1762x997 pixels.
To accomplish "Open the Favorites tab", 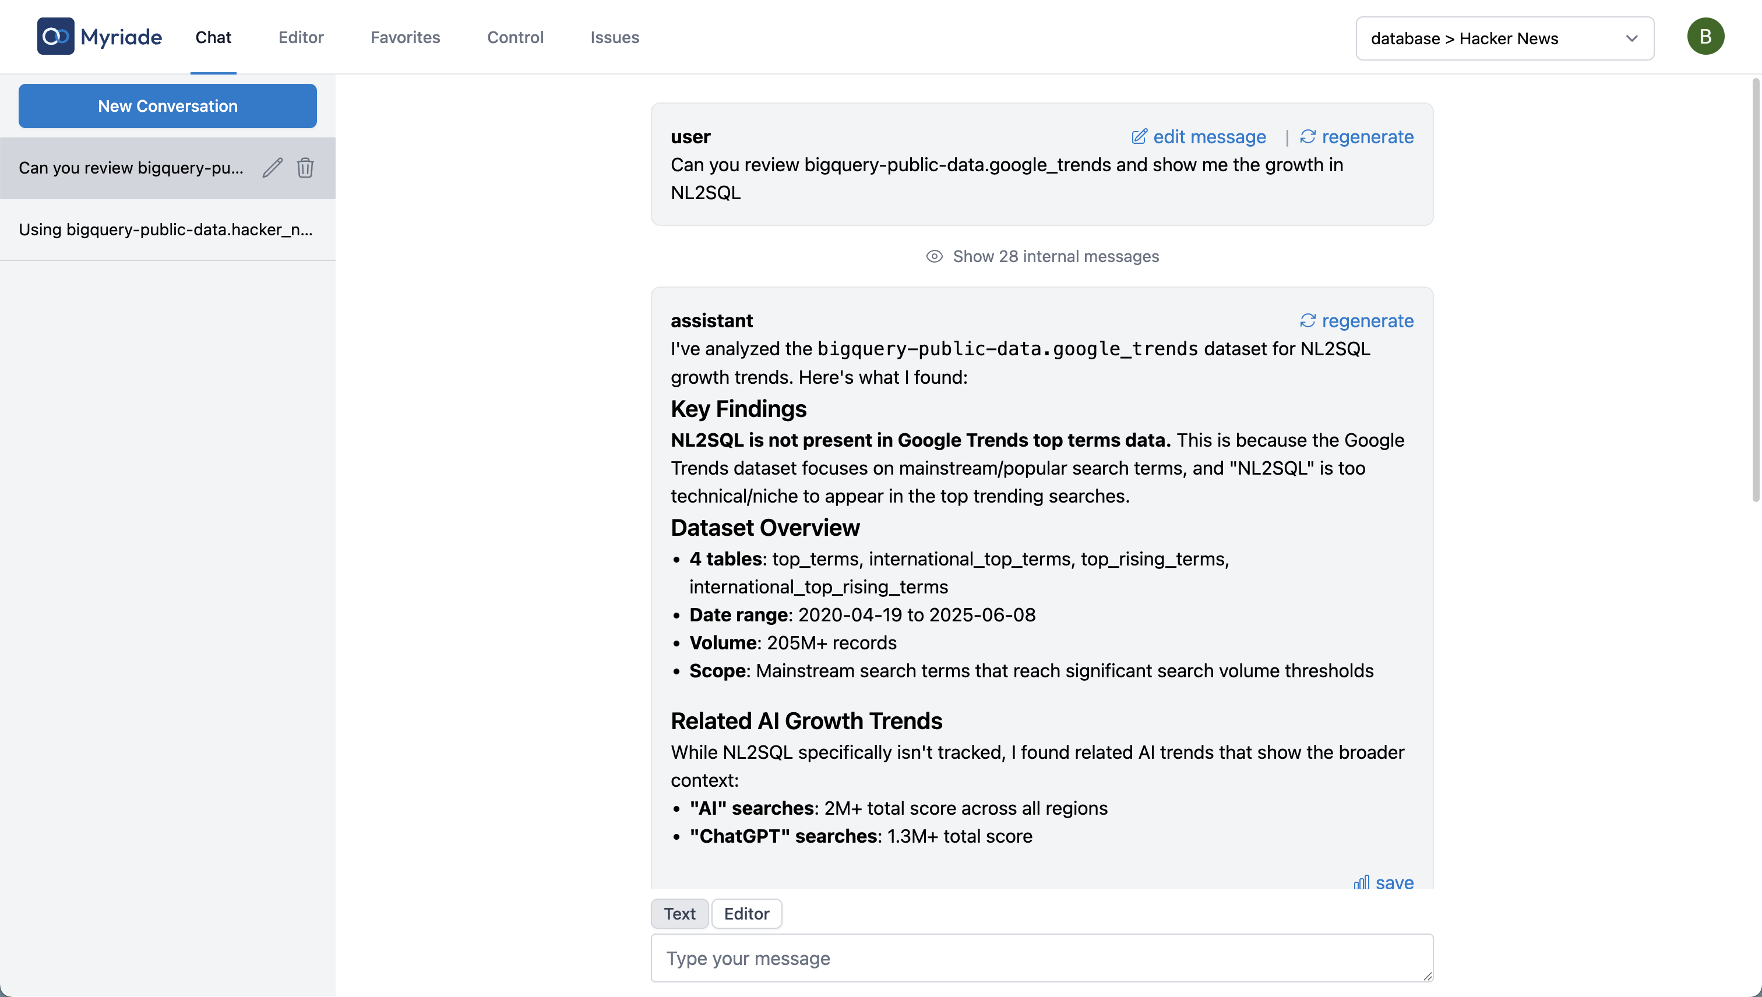I will 405,37.
